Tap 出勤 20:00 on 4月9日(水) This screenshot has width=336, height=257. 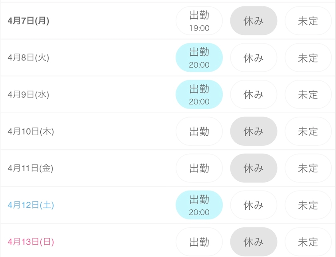click(x=199, y=94)
